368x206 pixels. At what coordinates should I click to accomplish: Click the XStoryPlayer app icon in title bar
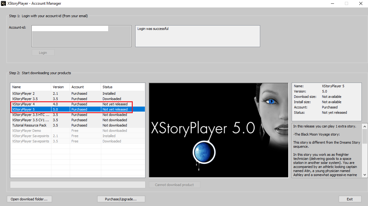3,3
